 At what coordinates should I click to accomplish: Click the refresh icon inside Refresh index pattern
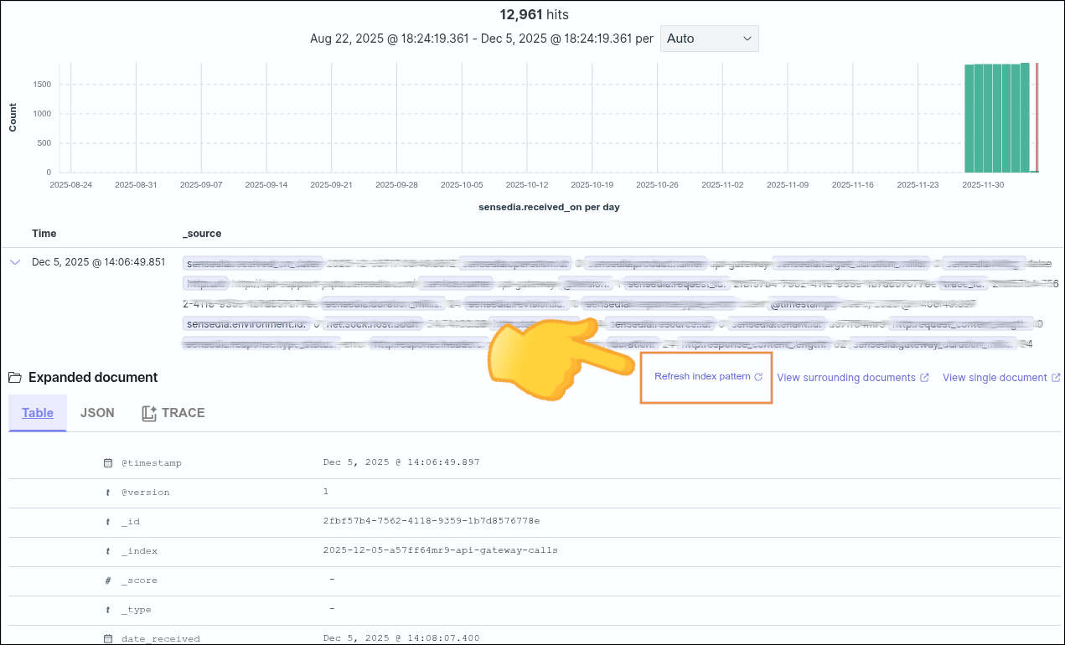click(x=760, y=377)
